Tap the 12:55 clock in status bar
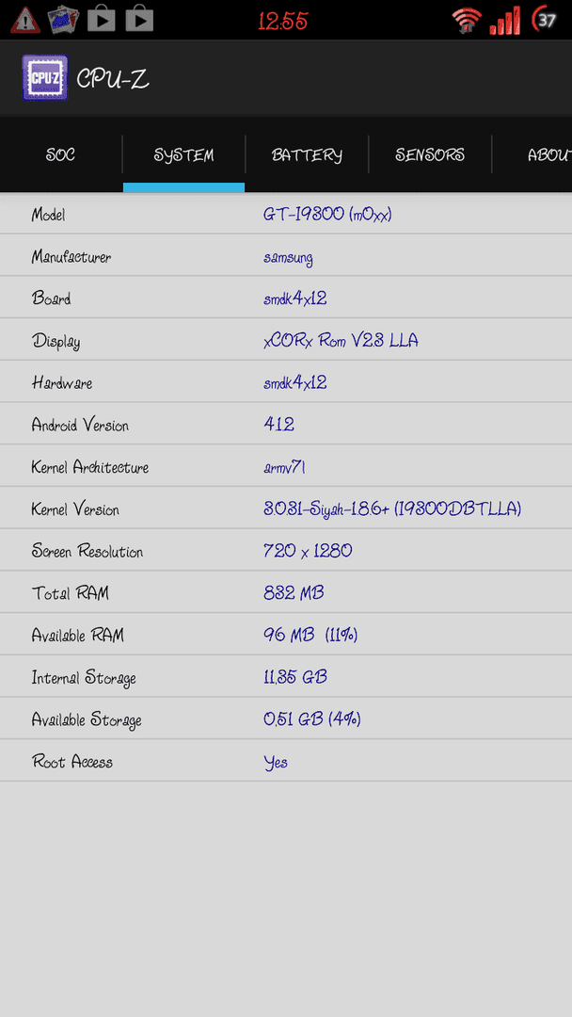This screenshot has width=572, height=1017. pos(282,22)
